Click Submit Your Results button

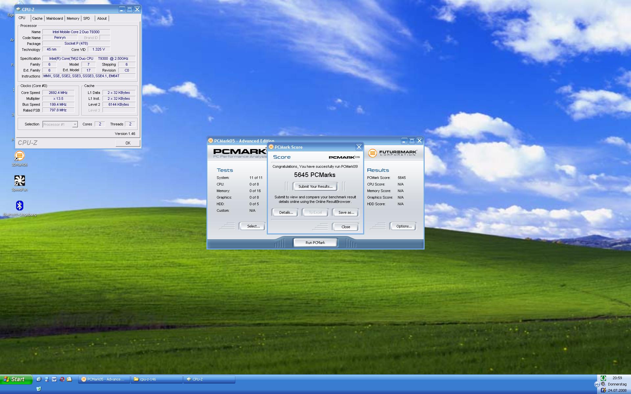pyautogui.click(x=315, y=186)
